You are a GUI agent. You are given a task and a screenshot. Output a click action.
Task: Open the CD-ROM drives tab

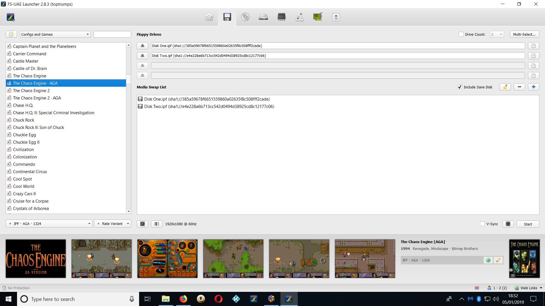pos(245,17)
